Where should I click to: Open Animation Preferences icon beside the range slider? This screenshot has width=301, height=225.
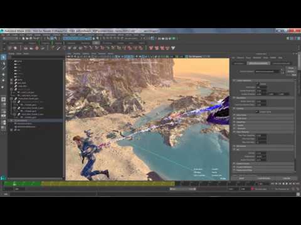(x=298, y=189)
